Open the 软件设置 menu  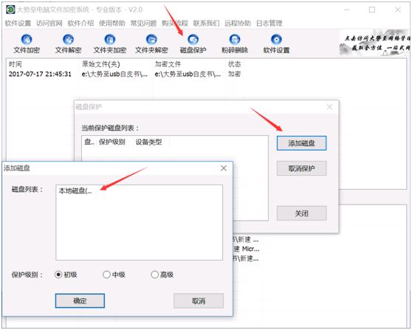coord(18,24)
